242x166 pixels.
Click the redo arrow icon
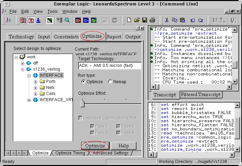click(201, 20)
